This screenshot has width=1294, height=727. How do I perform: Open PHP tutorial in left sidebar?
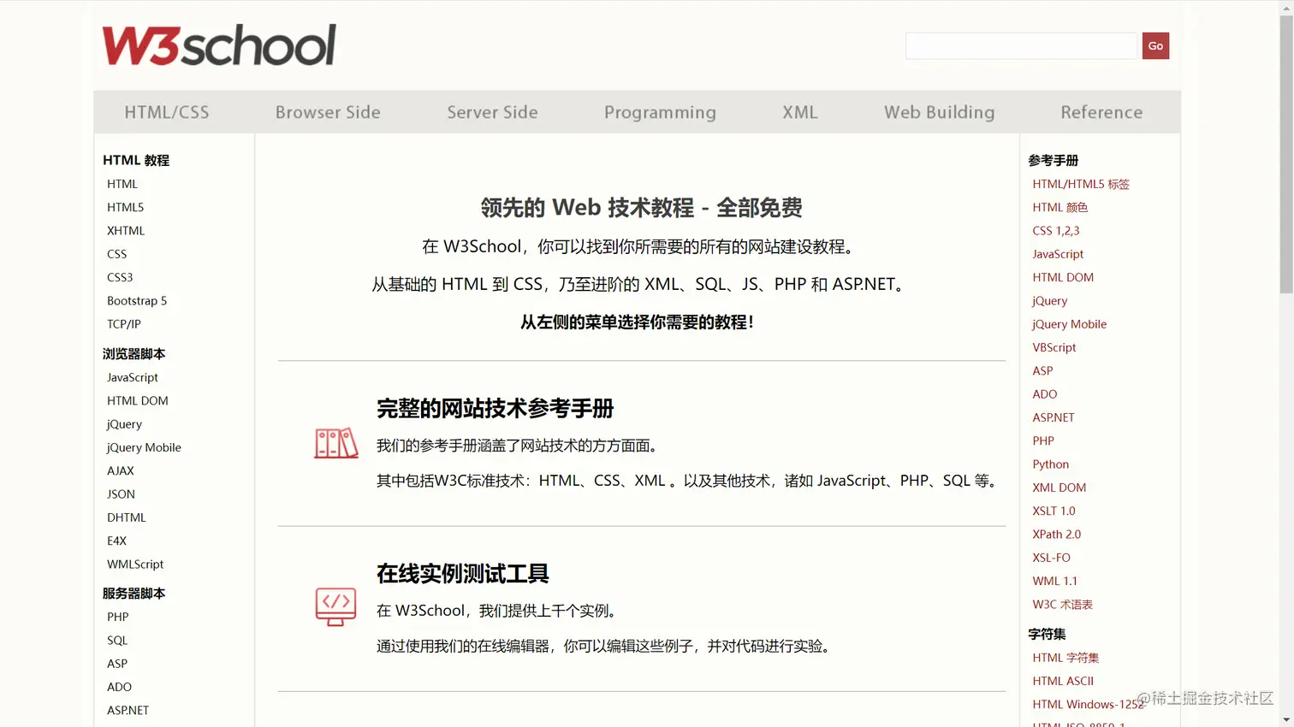click(118, 617)
